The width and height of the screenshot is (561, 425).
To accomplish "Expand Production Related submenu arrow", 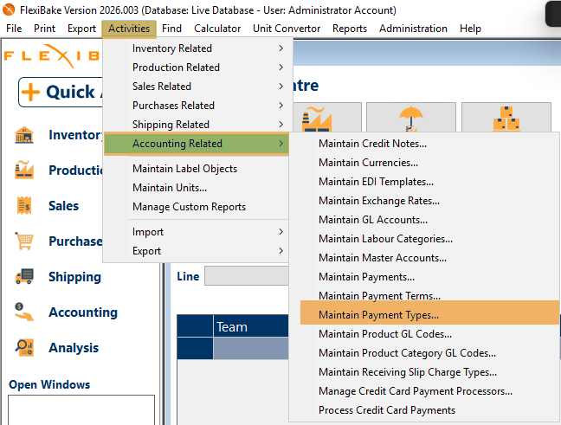I will (x=280, y=68).
